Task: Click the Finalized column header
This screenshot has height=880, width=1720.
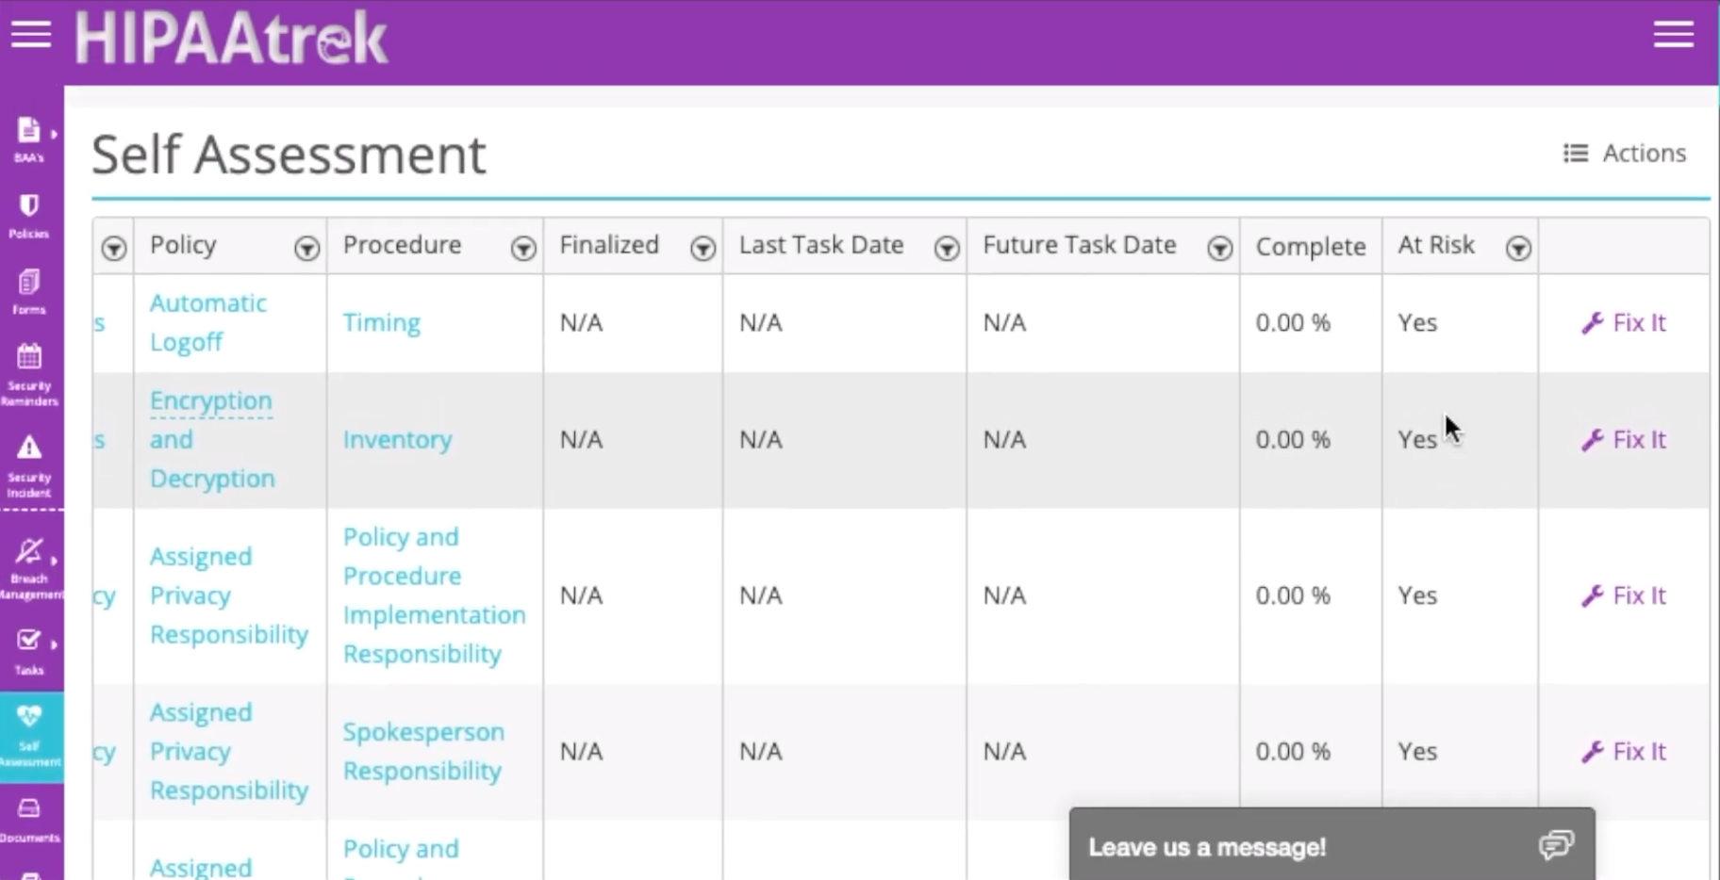Action: (x=609, y=245)
